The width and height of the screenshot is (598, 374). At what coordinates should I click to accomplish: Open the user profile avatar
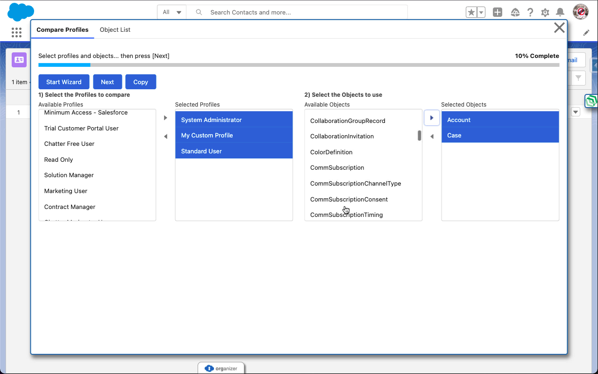pos(580,12)
